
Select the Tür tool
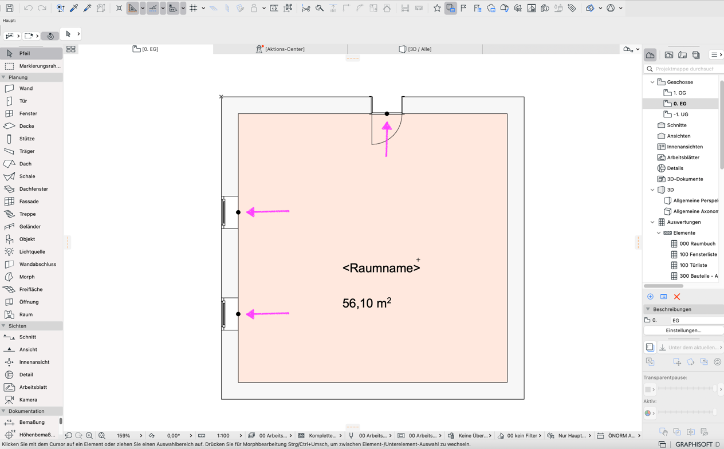click(x=32, y=101)
